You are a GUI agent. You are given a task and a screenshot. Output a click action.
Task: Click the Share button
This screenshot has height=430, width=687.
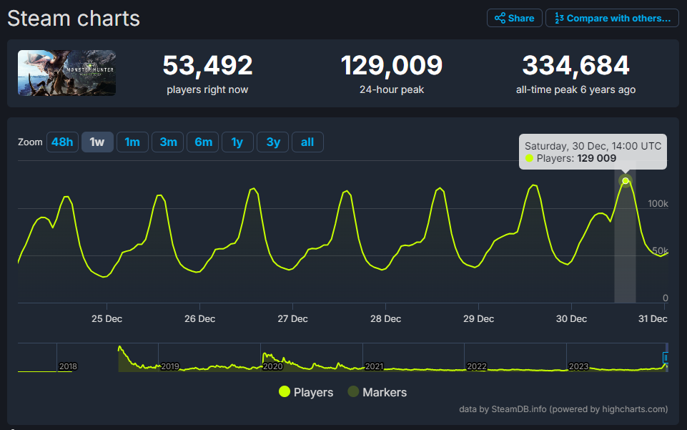(x=515, y=18)
